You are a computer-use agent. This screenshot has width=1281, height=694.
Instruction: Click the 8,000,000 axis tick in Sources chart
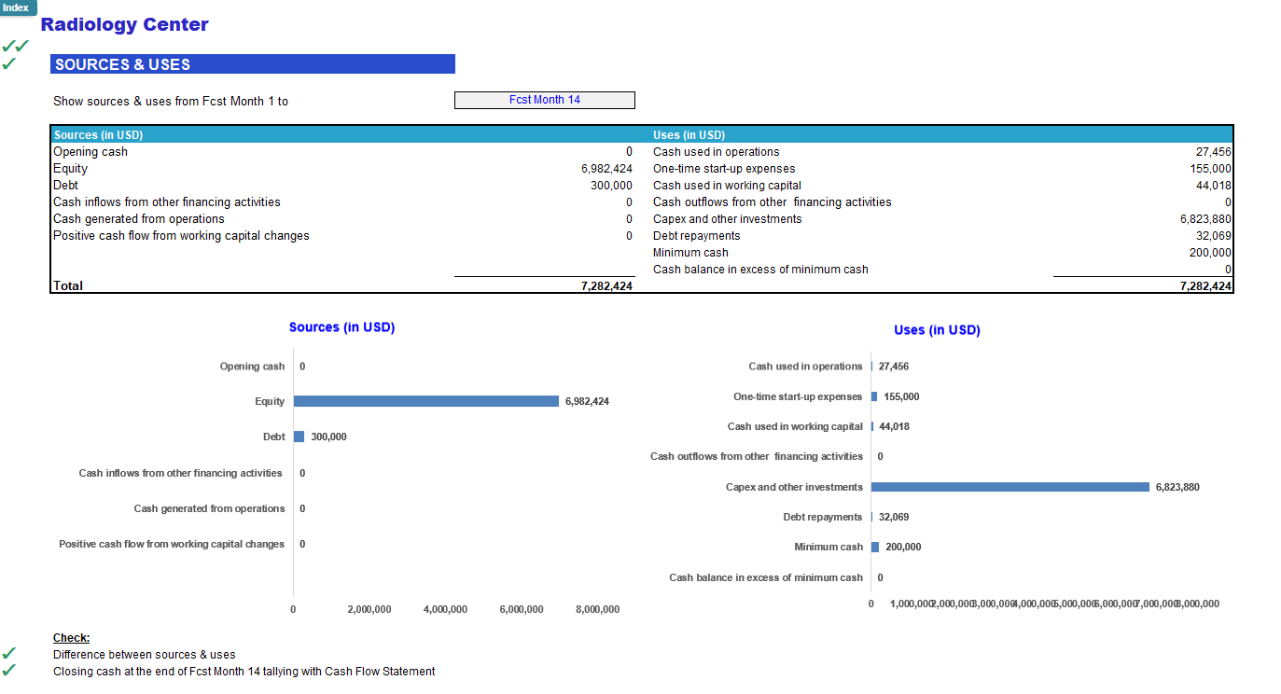tap(597, 609)
